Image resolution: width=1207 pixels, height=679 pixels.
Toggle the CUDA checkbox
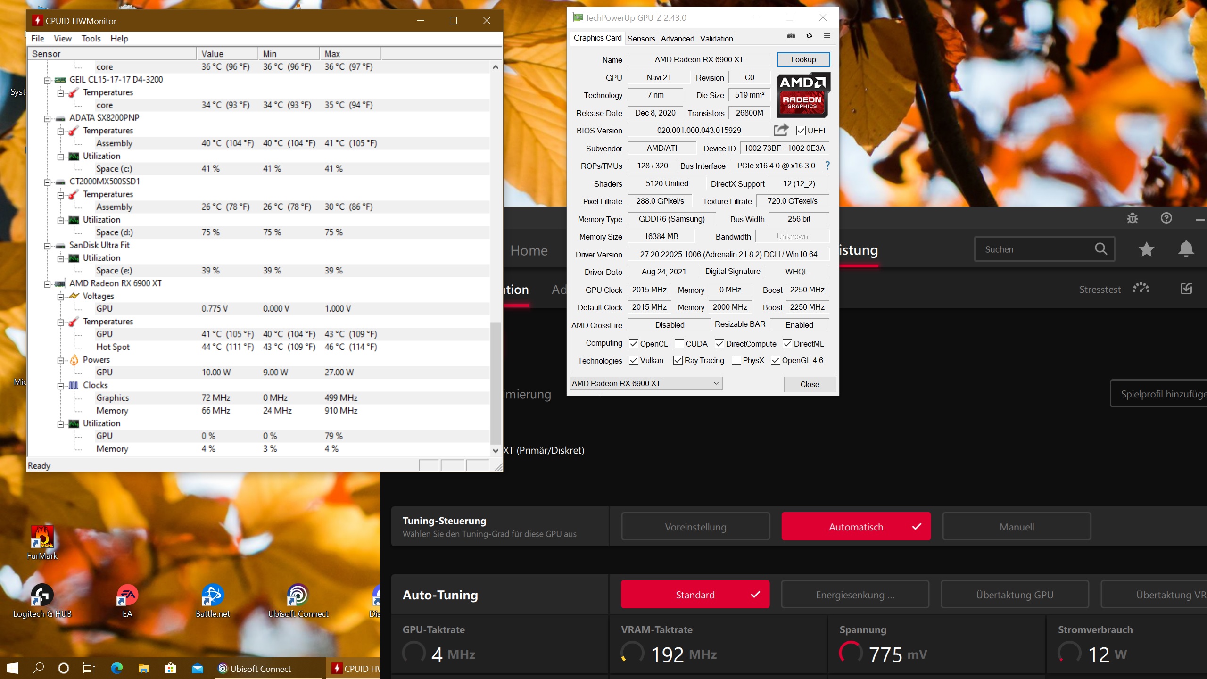679,344
